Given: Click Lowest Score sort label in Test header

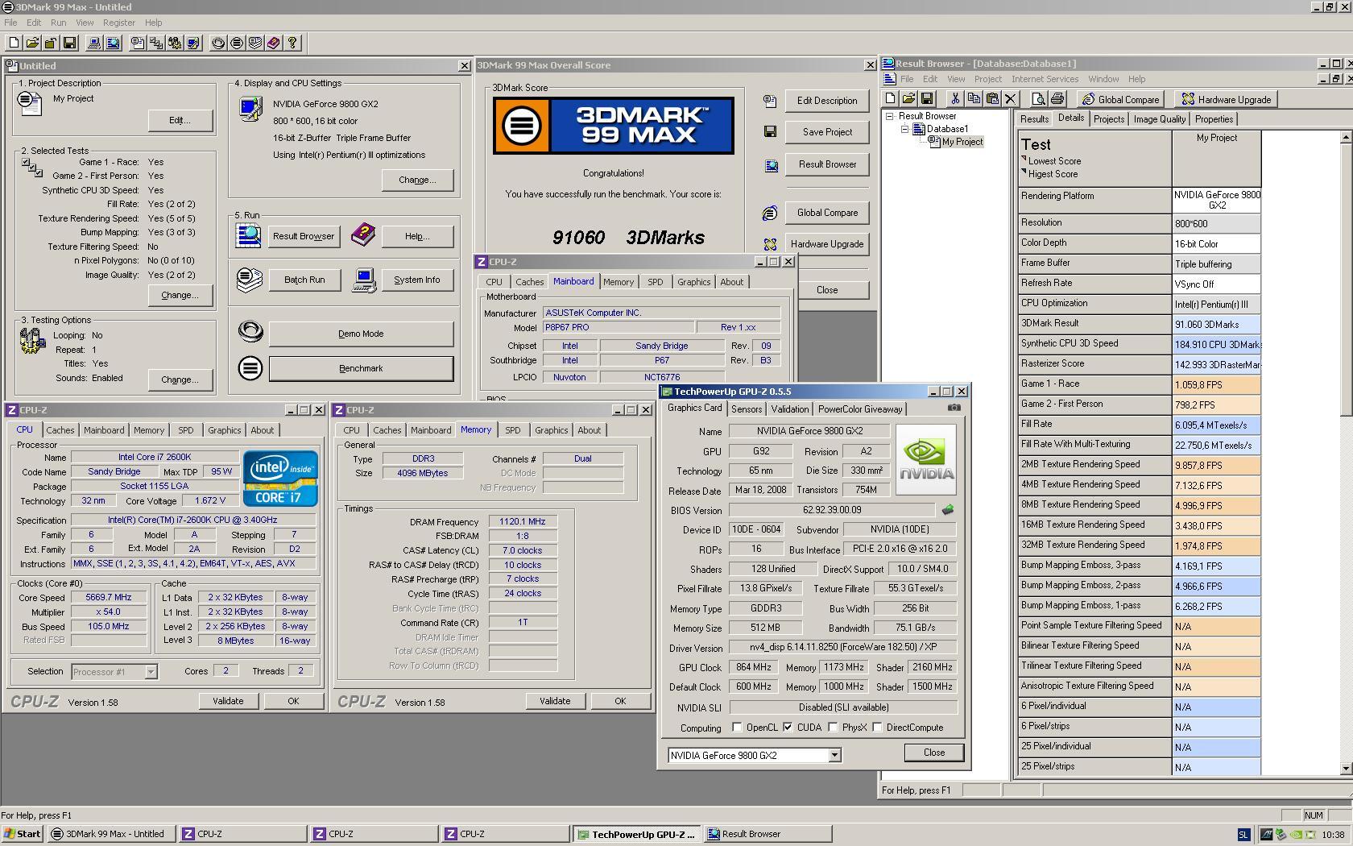Looking at the screenshot, I should pyautogui.click(x=1054, y=161).
